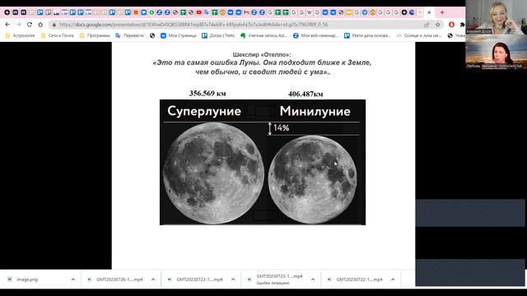Close the active presentation tab
This screenshot has width=527, height=296.
(x=429, y=12)
